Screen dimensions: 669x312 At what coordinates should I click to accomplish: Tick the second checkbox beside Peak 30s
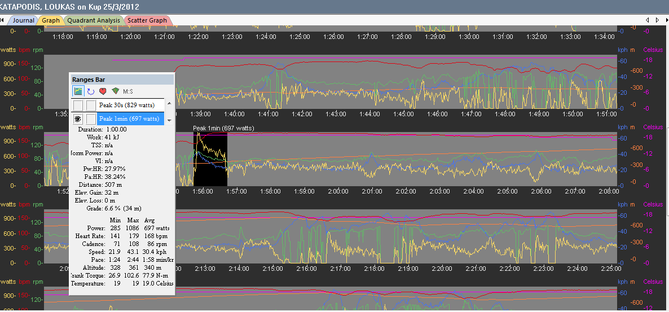coord(90,105)
